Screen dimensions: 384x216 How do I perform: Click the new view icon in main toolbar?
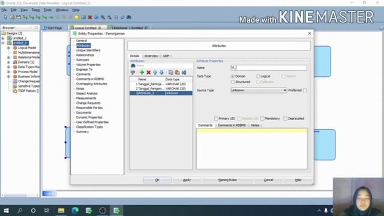(x=19, y=17)
